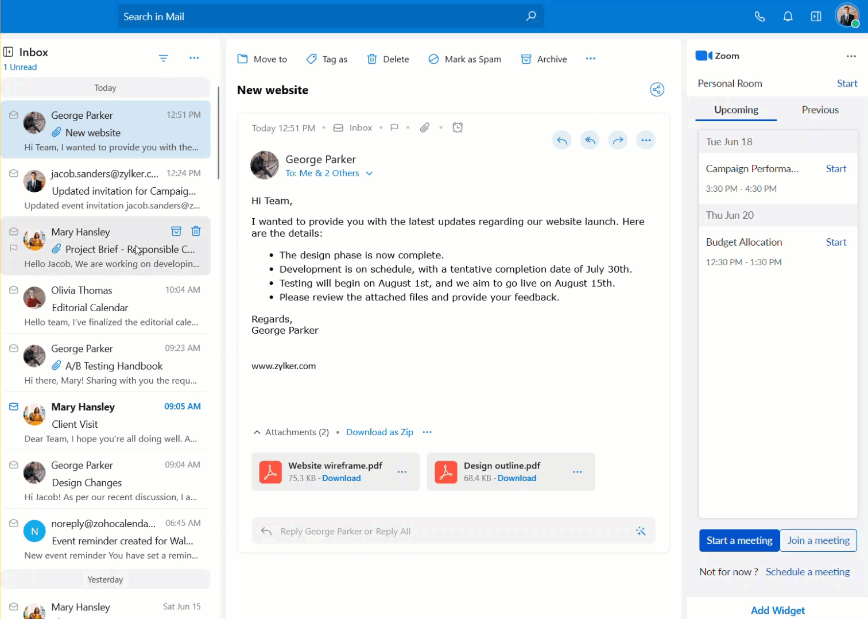Toggle the flag on Mary Hansley Project Brief email
Screen dimensions: 868x619
click(14, 248)
